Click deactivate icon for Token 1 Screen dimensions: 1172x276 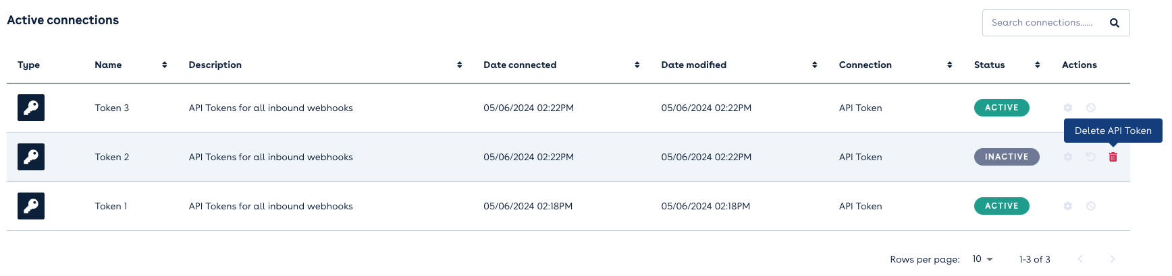pyautogui.click(x=1090, y=206)
